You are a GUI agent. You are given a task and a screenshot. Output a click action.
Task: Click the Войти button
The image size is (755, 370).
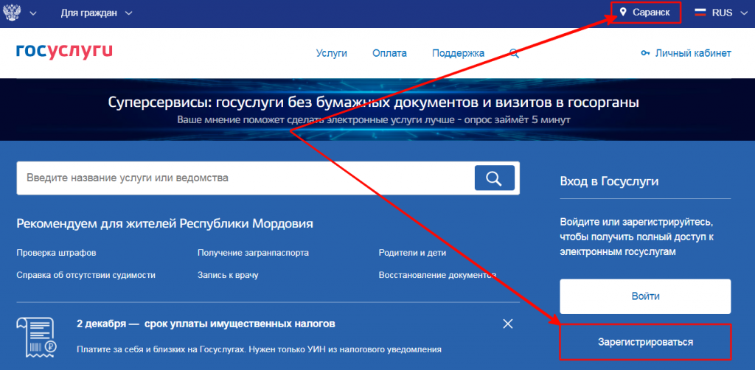(645, 296)
